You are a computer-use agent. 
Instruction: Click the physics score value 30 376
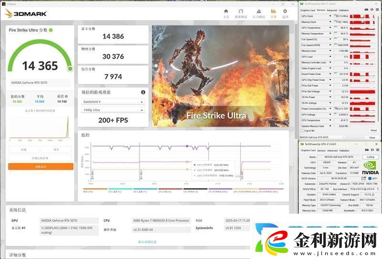(113, 57)
